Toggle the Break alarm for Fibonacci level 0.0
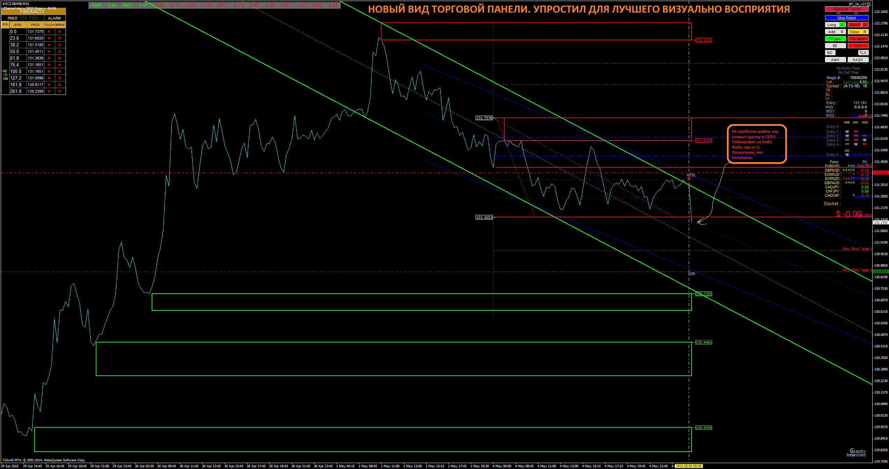The image size is (889, 469). point(60,31)
